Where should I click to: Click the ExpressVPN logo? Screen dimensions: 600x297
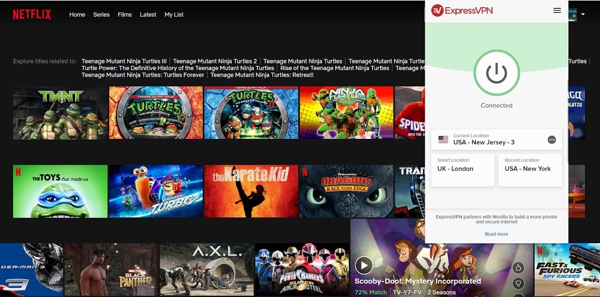[x=462, y=10]
